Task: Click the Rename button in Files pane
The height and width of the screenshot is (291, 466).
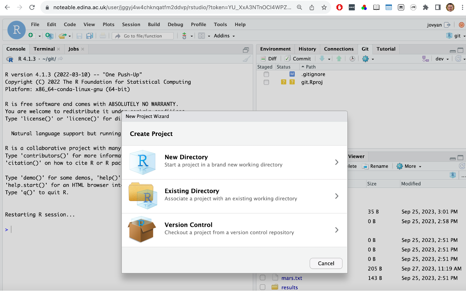Action: tap(375, 166)
